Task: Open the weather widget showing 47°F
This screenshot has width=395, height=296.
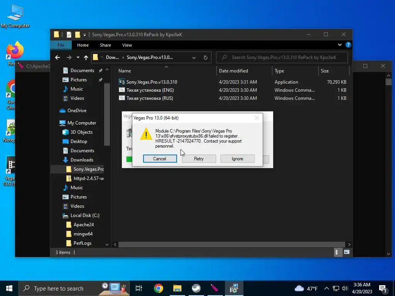Action: [306, 288]
